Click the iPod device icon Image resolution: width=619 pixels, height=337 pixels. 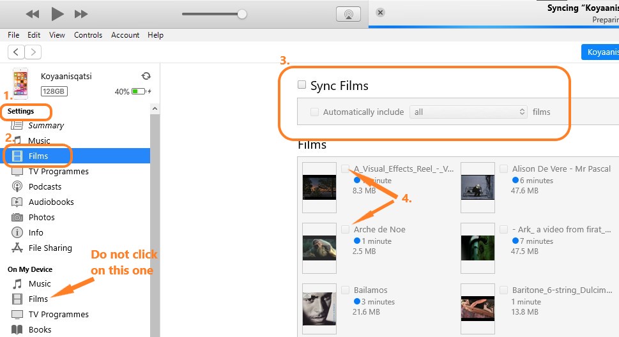click(x=20, y=83)
